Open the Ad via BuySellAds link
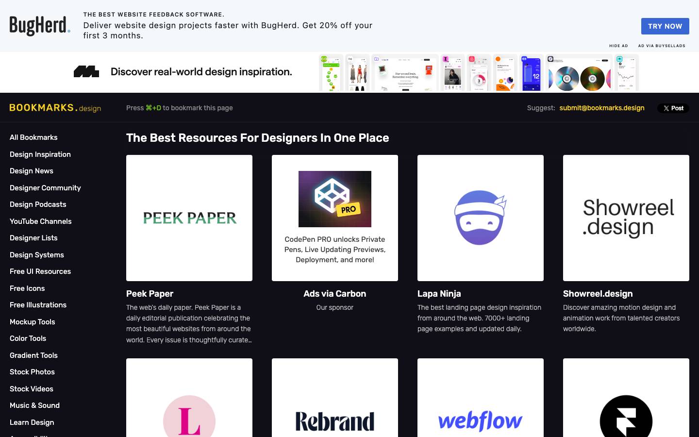 pos(662,46)
